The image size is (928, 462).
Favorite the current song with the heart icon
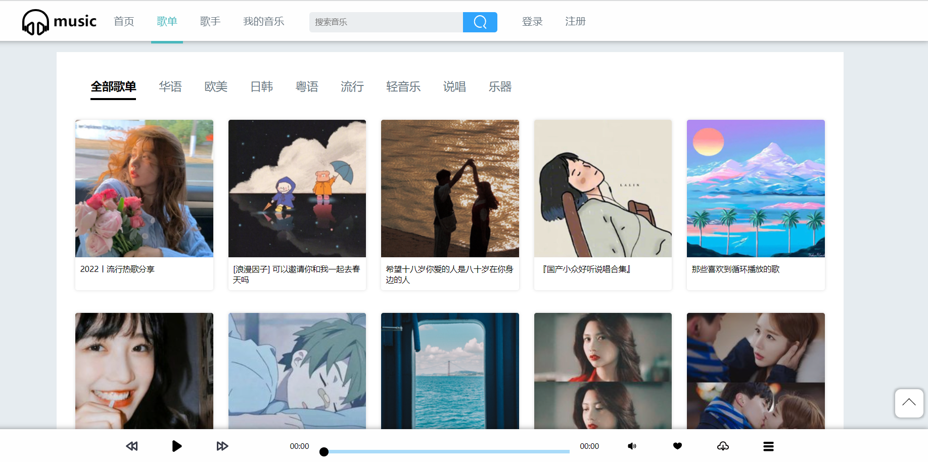677,446
